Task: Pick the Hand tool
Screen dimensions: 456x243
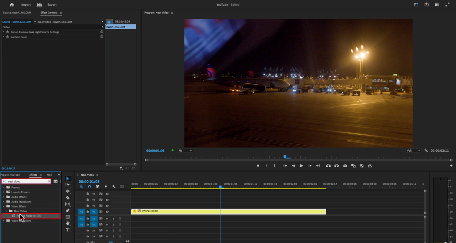Action: point(68,223)
